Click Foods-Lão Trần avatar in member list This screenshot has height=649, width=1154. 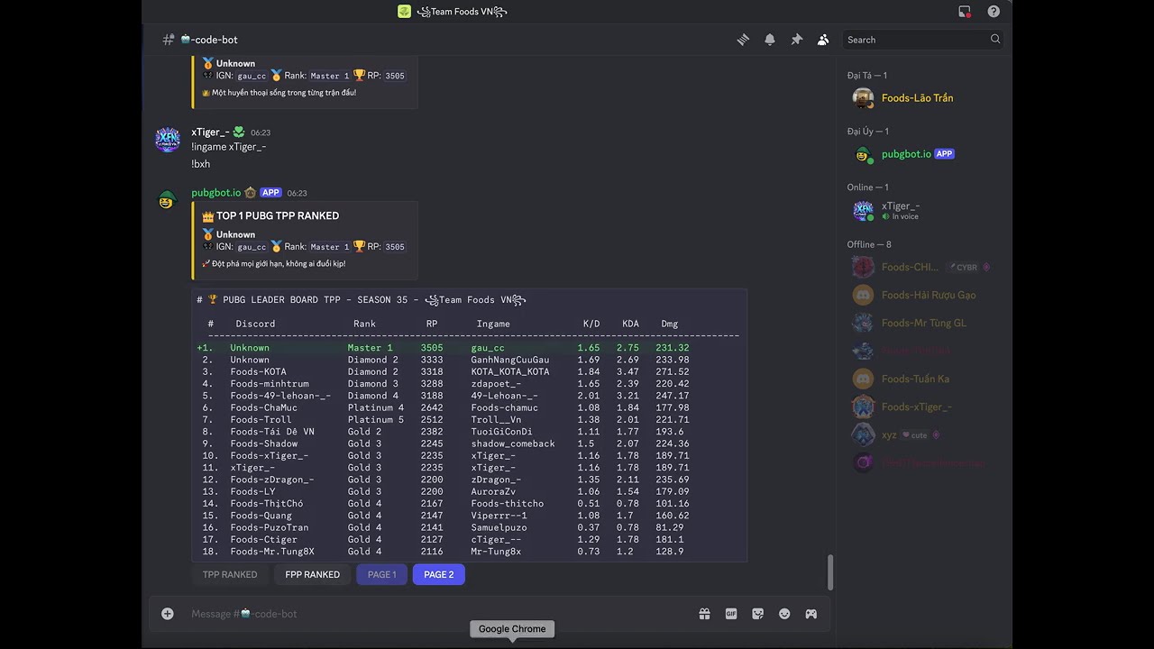[x=864, y=98]
